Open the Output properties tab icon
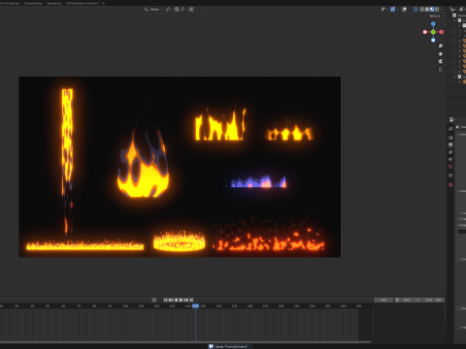The height and width of the screenshot is (349, 466). (450, 144)
